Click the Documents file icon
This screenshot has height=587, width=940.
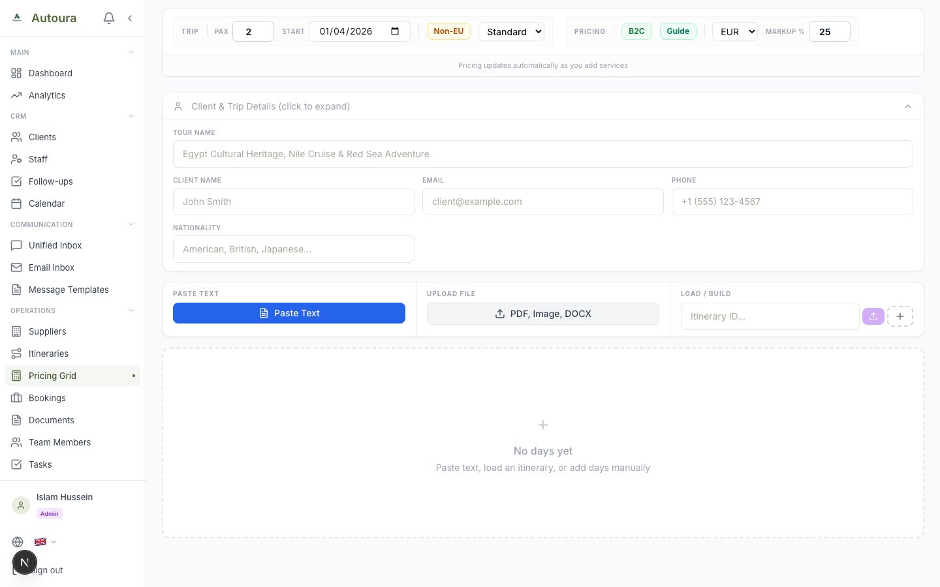click(x=16, y=420)
